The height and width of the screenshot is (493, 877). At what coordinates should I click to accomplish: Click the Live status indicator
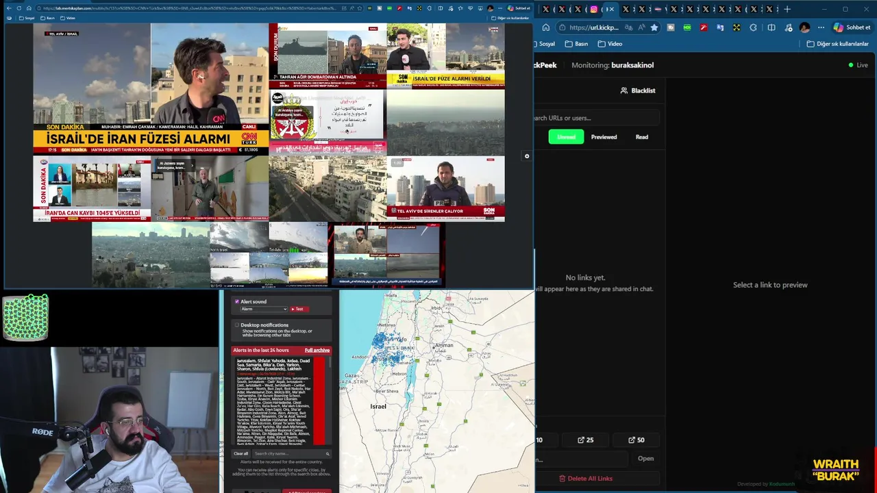click(x=858, y=65)
